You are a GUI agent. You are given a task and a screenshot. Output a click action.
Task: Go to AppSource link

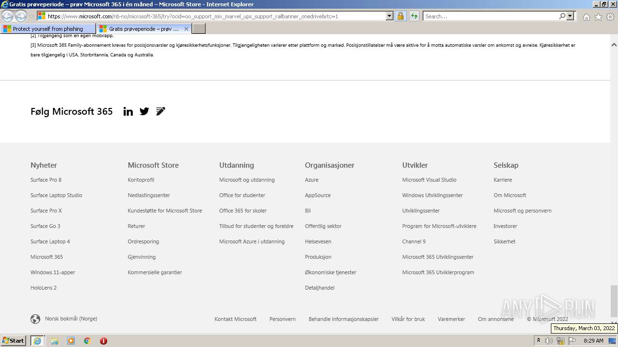coord(318,195)
